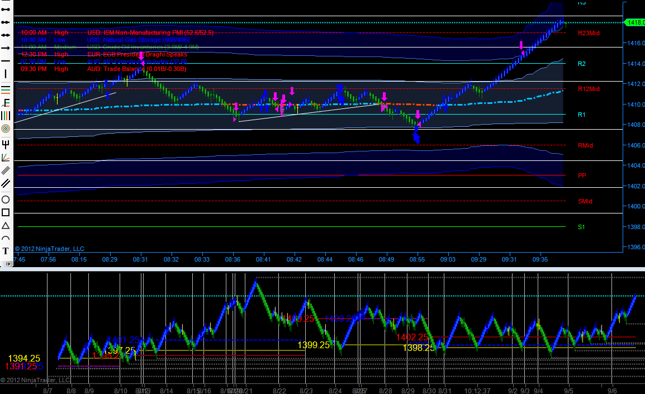Click the red 1402.25 price text
This screenshot has height=394, width=645.
[x=412, y=337]
